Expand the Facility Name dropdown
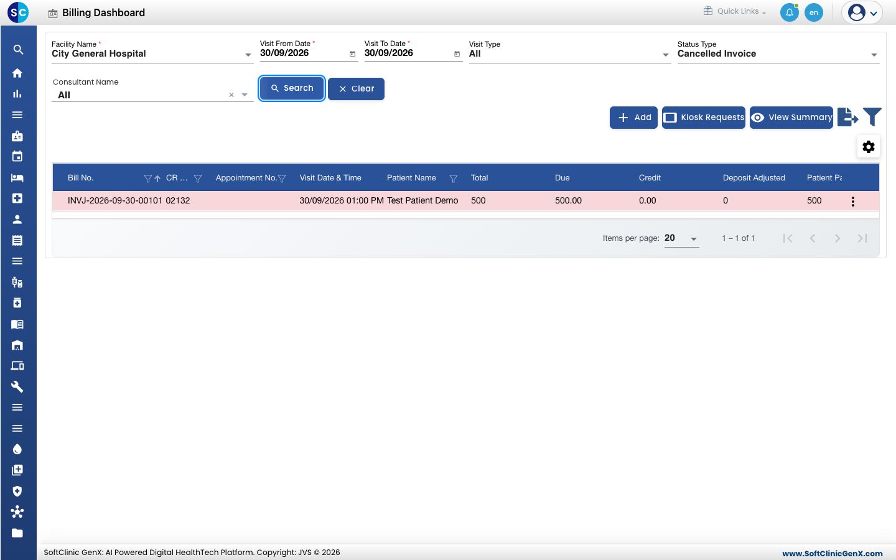This screenshot has width=896, height=560. pos(248,55)
